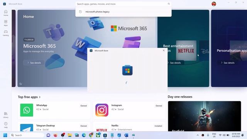The width and height of the screenshot is (247, 139).
Task: Open the Library in the sidebar
Action: [x=6, y=115]
